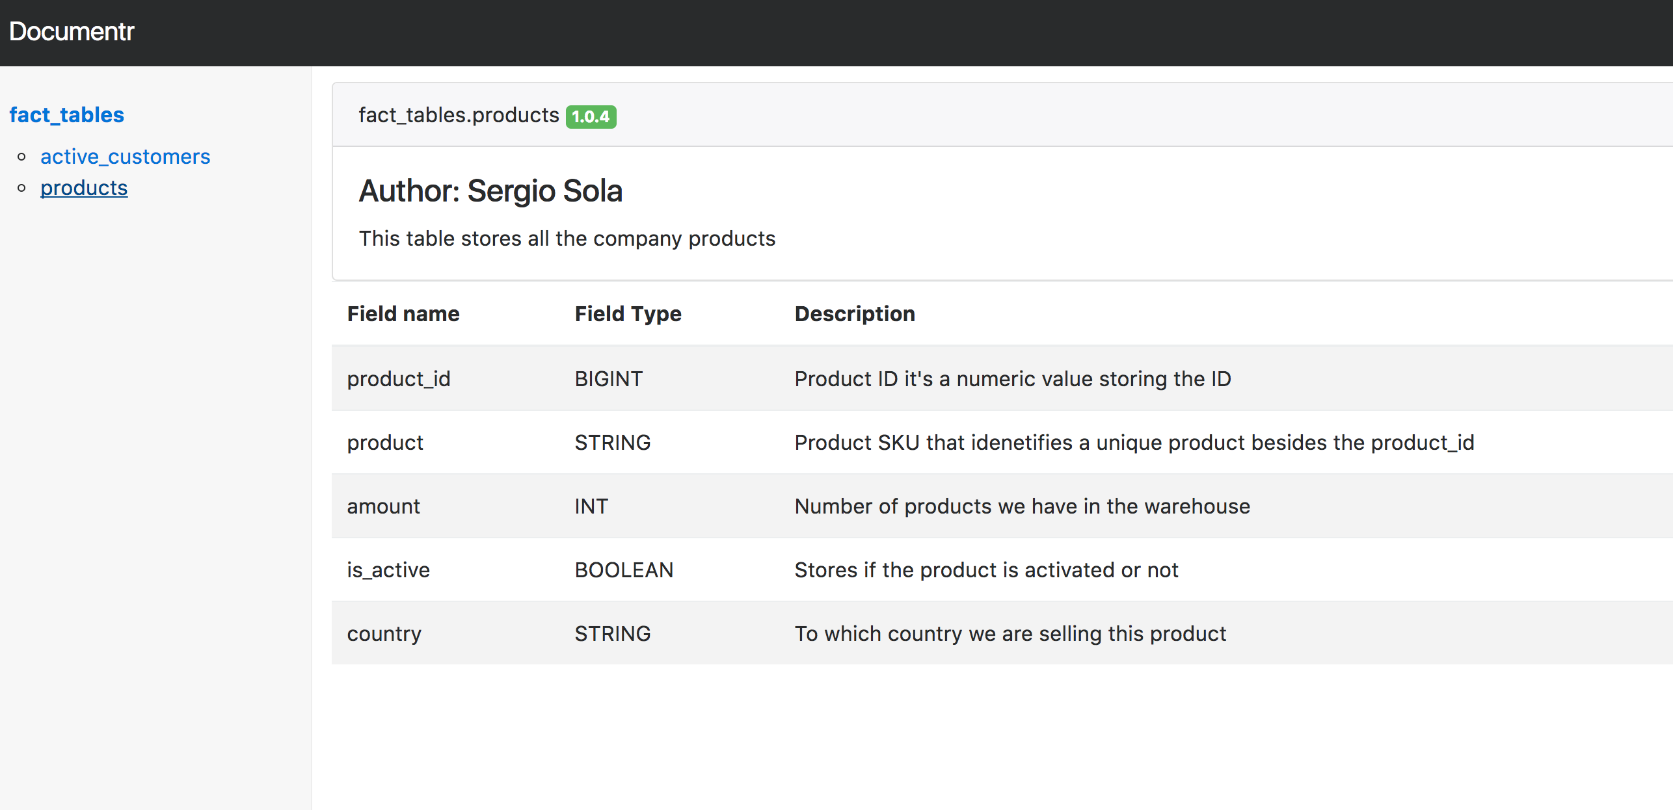1673x810 pixels.
Task: Select the product_id field cell
Action: [x=399, y=378]
